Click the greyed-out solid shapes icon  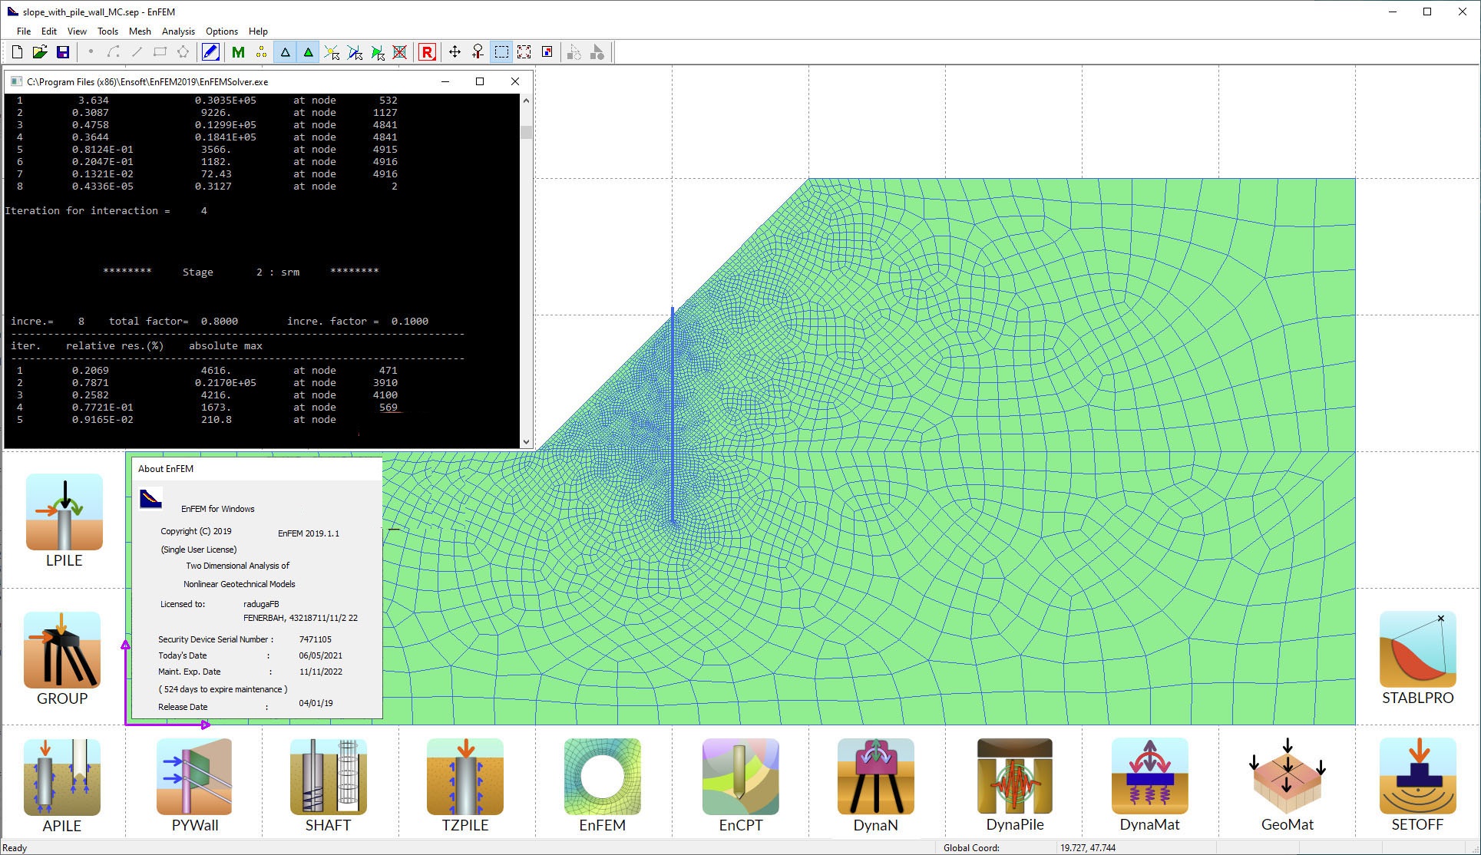tap(597, 52)
